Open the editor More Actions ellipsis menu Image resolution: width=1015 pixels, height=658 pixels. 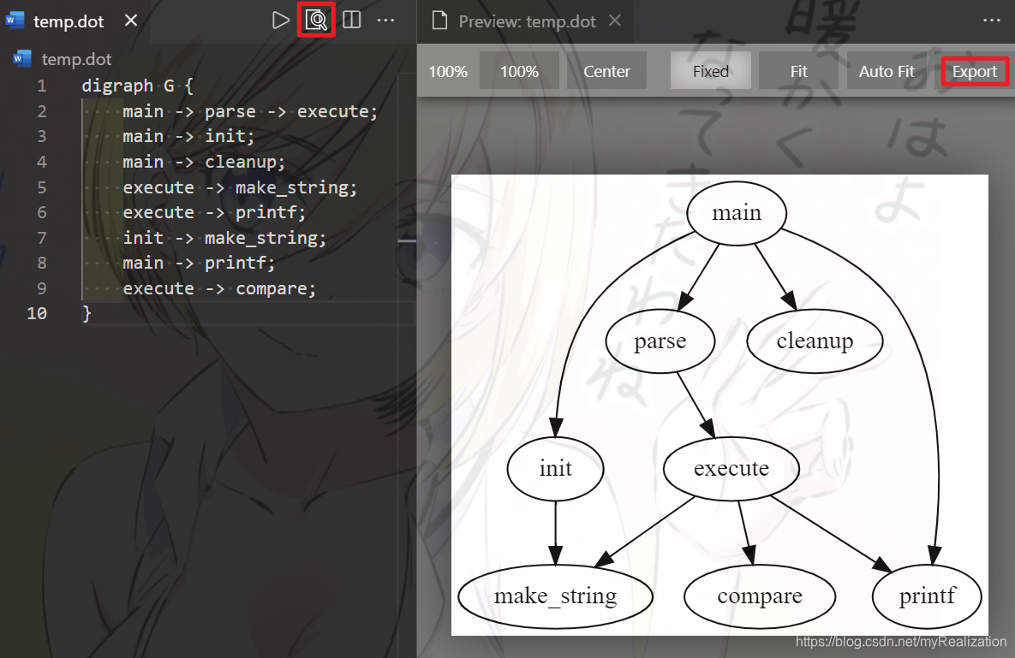(385, 20)
